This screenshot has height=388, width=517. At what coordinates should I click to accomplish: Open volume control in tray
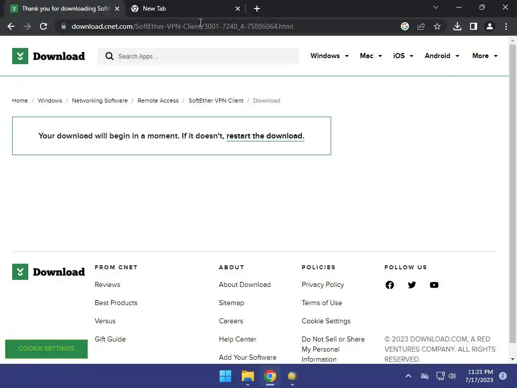click(452, 376)
